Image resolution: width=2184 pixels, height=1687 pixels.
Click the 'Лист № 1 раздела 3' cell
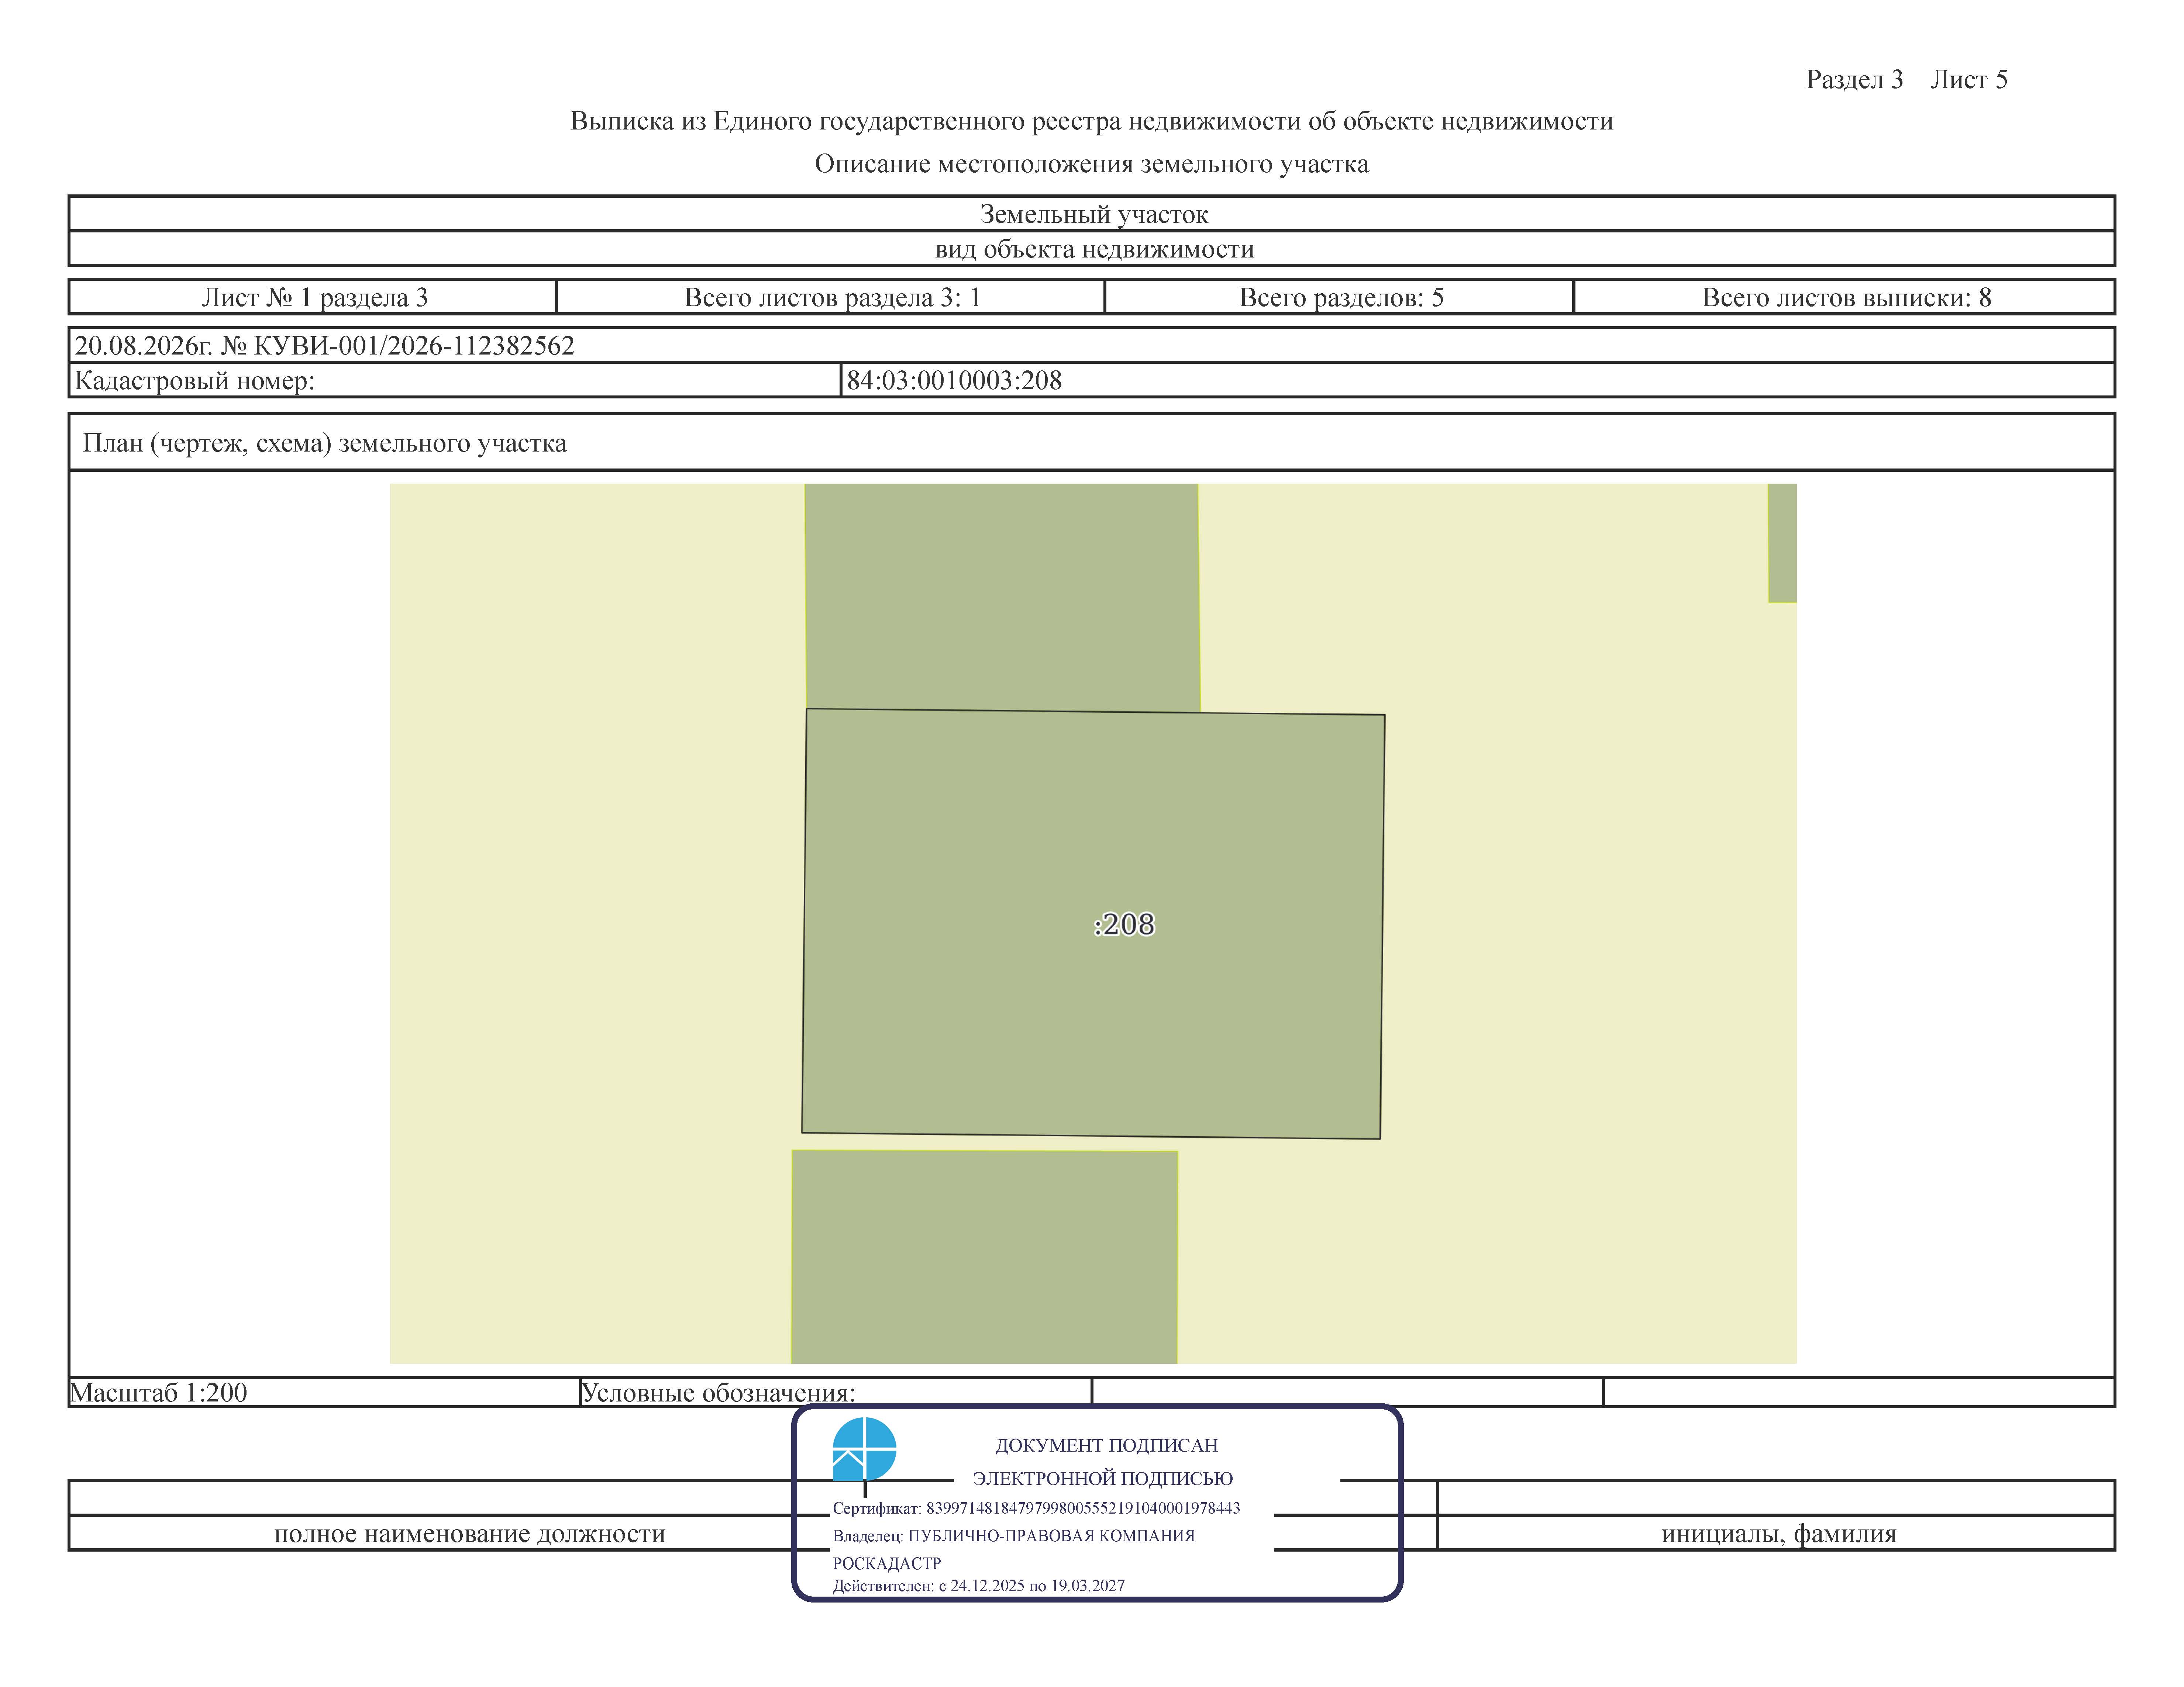313,297
